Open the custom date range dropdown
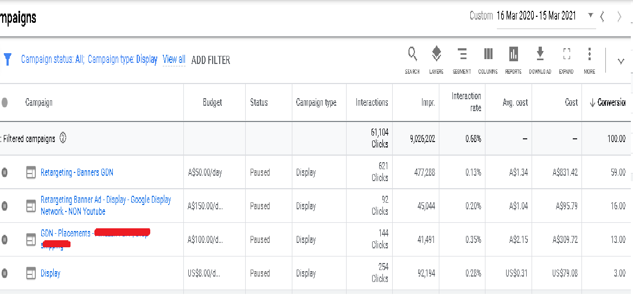 pos(591,16)
